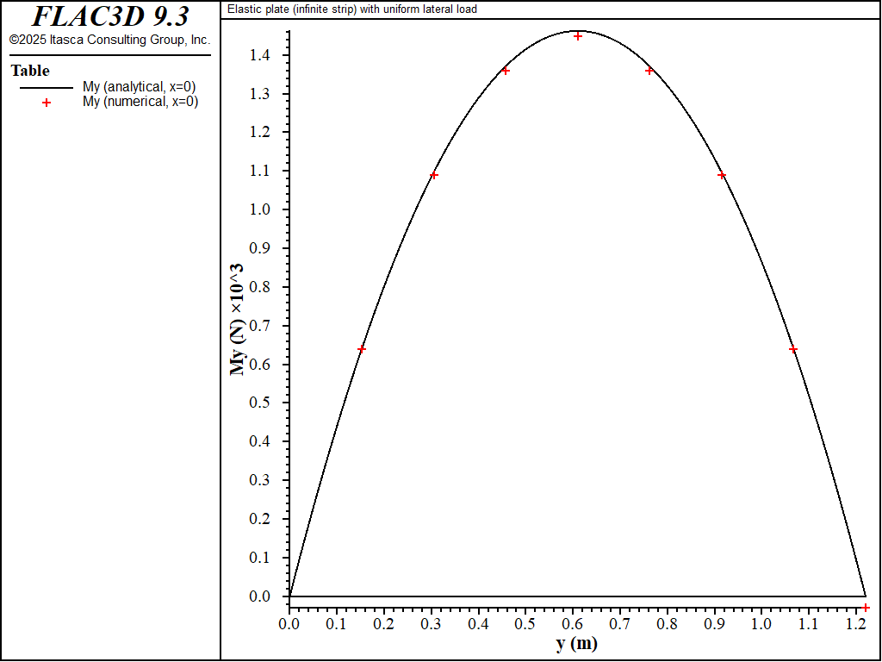This screenshot has height=662, width=882.
Task: Click the red data marker near y = 0.92
Action: pyautogui.click(x=722, y=175)
